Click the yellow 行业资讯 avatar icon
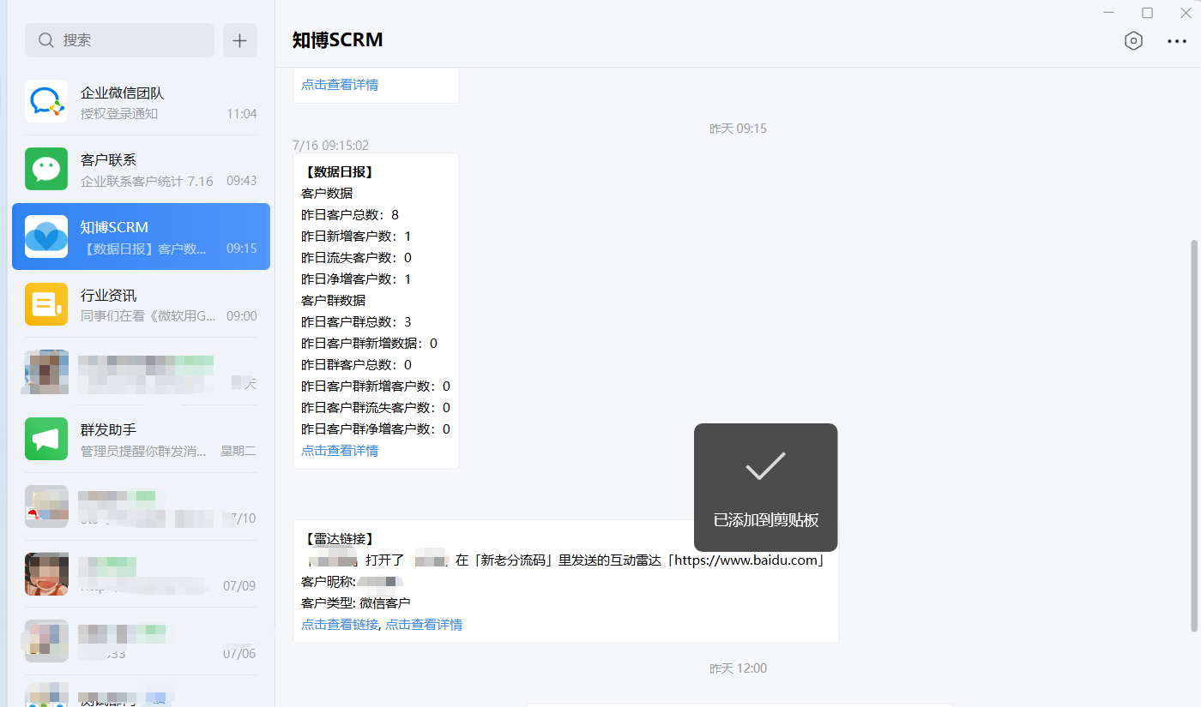This screenshot has width=1201, height=707. pos(46,304)
